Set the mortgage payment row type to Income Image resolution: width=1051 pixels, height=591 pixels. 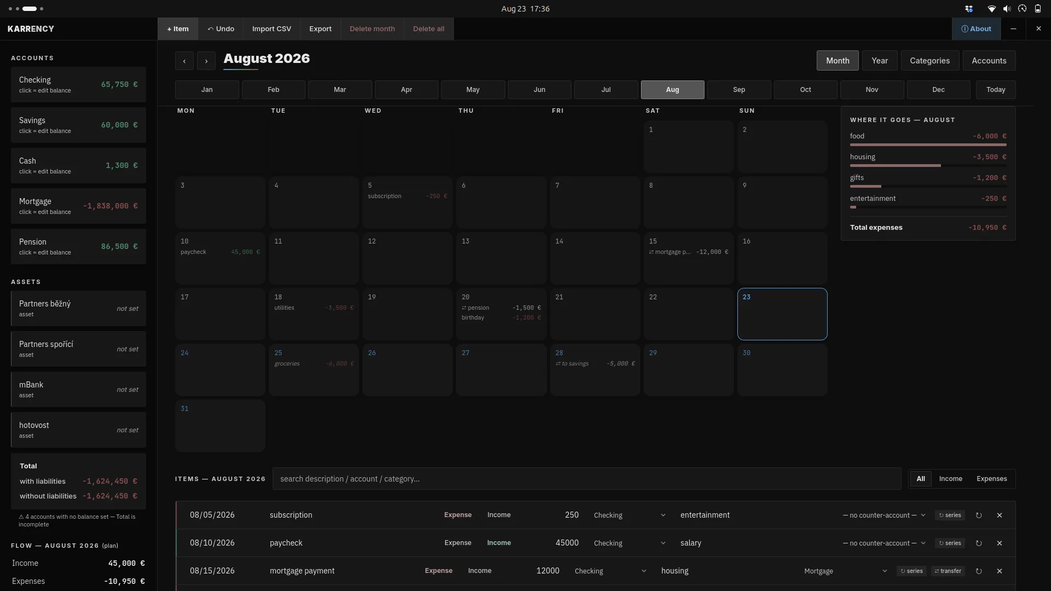coord(480,571)
